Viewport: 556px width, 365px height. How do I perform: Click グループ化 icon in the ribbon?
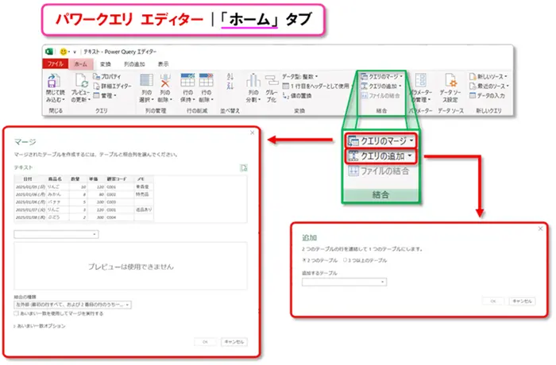click(272, 80)
